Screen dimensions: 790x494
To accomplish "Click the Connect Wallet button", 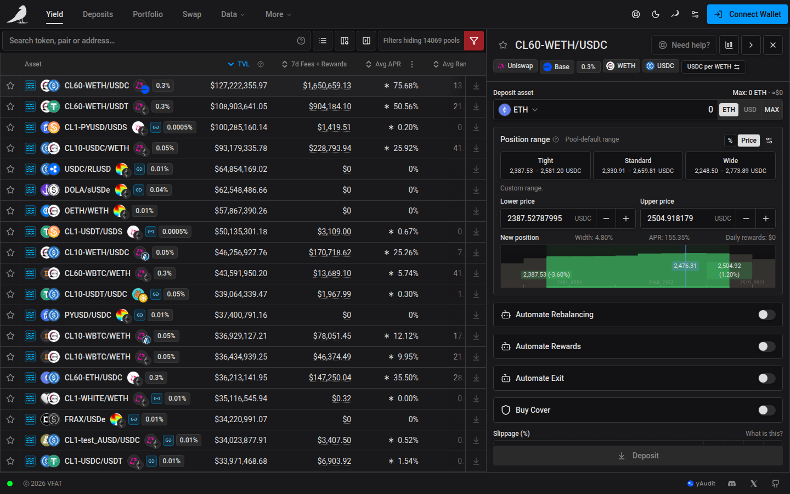I will coord(747,14).
